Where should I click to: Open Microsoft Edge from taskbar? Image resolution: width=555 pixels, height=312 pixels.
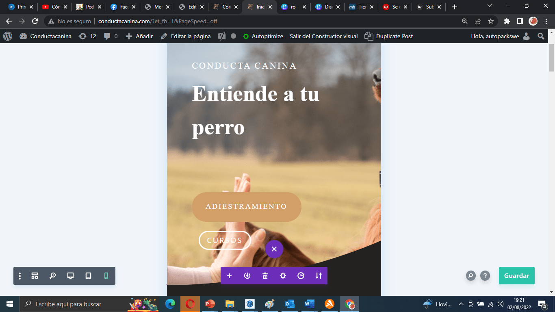coord(170,304)
